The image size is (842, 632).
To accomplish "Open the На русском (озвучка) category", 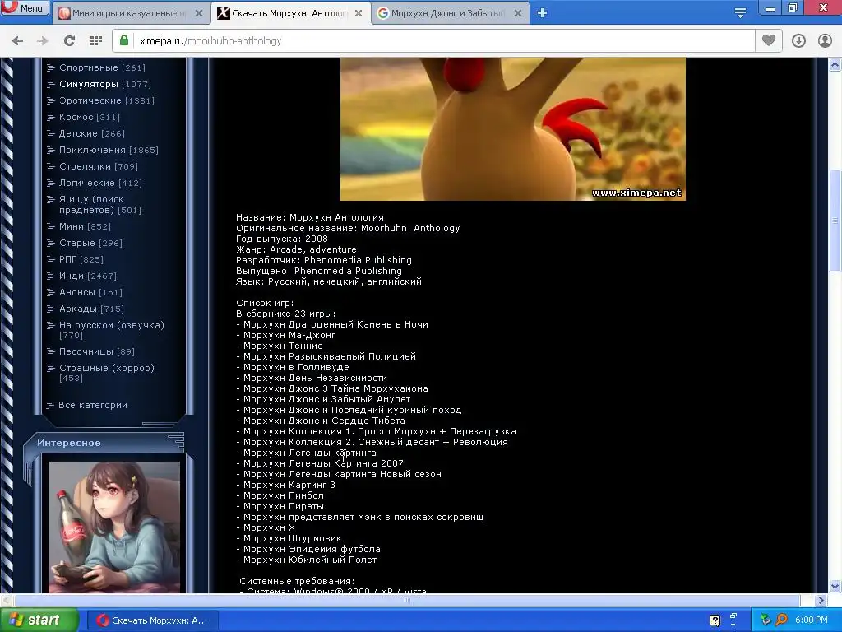I will 112,330.
